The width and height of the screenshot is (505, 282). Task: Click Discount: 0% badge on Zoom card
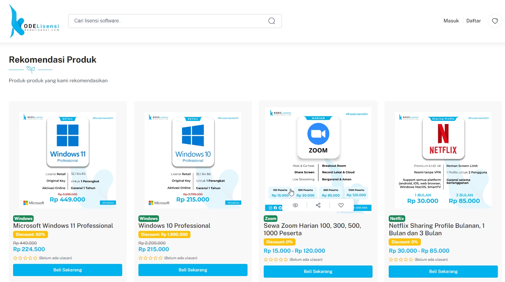280,242
